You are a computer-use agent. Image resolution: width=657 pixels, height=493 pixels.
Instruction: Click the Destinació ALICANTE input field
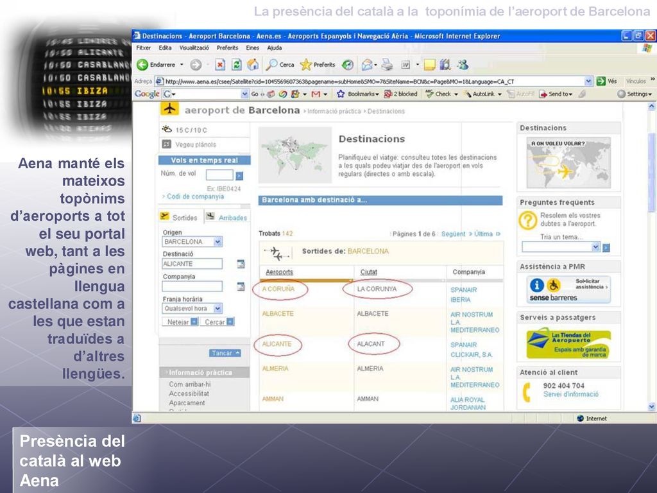192,264
